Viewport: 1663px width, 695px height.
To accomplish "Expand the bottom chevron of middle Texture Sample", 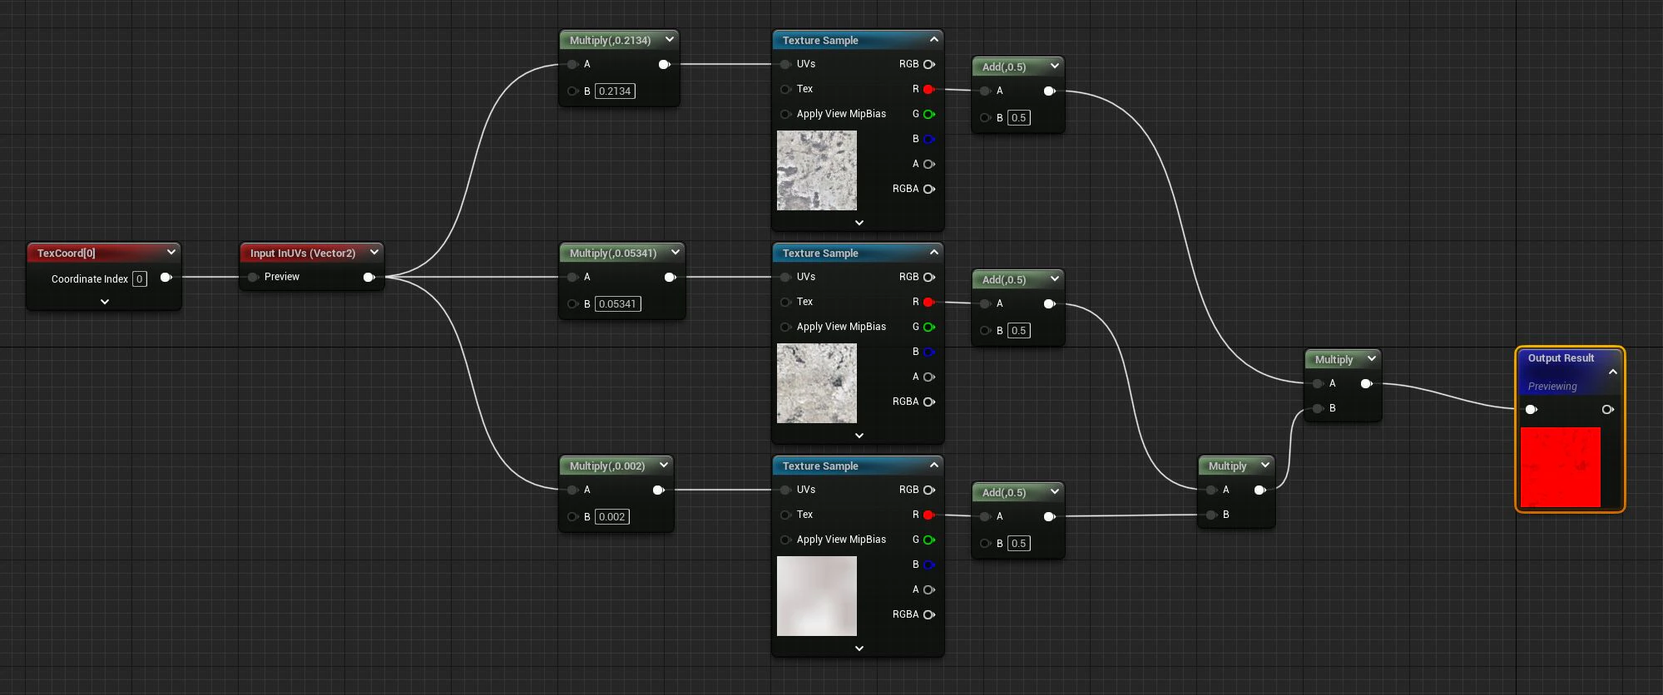I will (859, 436).
